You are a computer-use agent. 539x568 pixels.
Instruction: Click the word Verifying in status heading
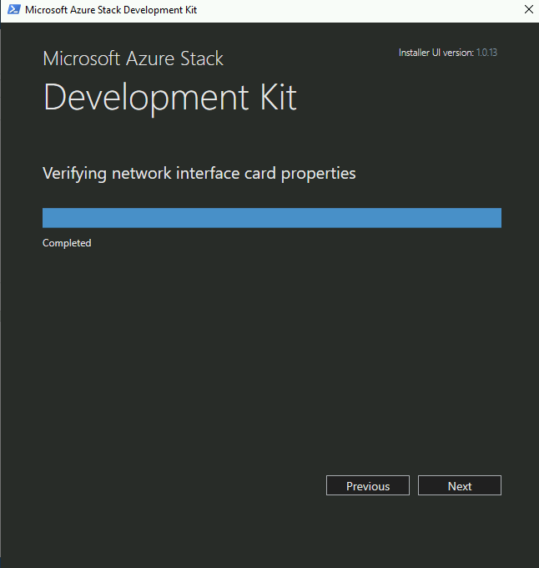[74, 174]
